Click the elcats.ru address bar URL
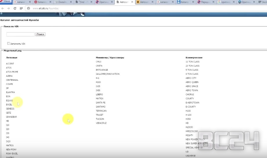Image resolution: width=267 pixels, height=158 pixels. click(x=46, y=8)
